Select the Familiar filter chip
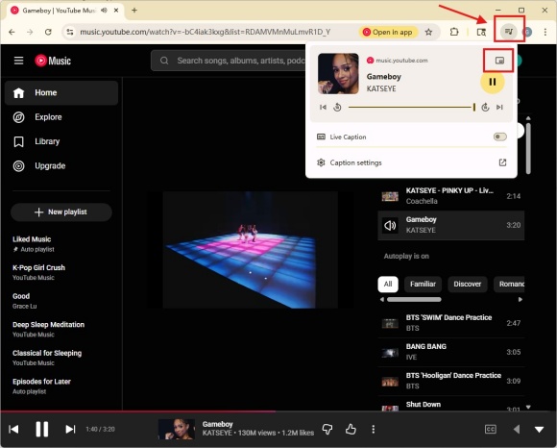Viewport: 557px width, 448px height. pos(423,285)
